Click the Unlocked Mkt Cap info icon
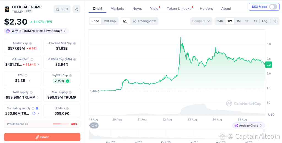This screenshot has height=143, width=282. (74, 43)
